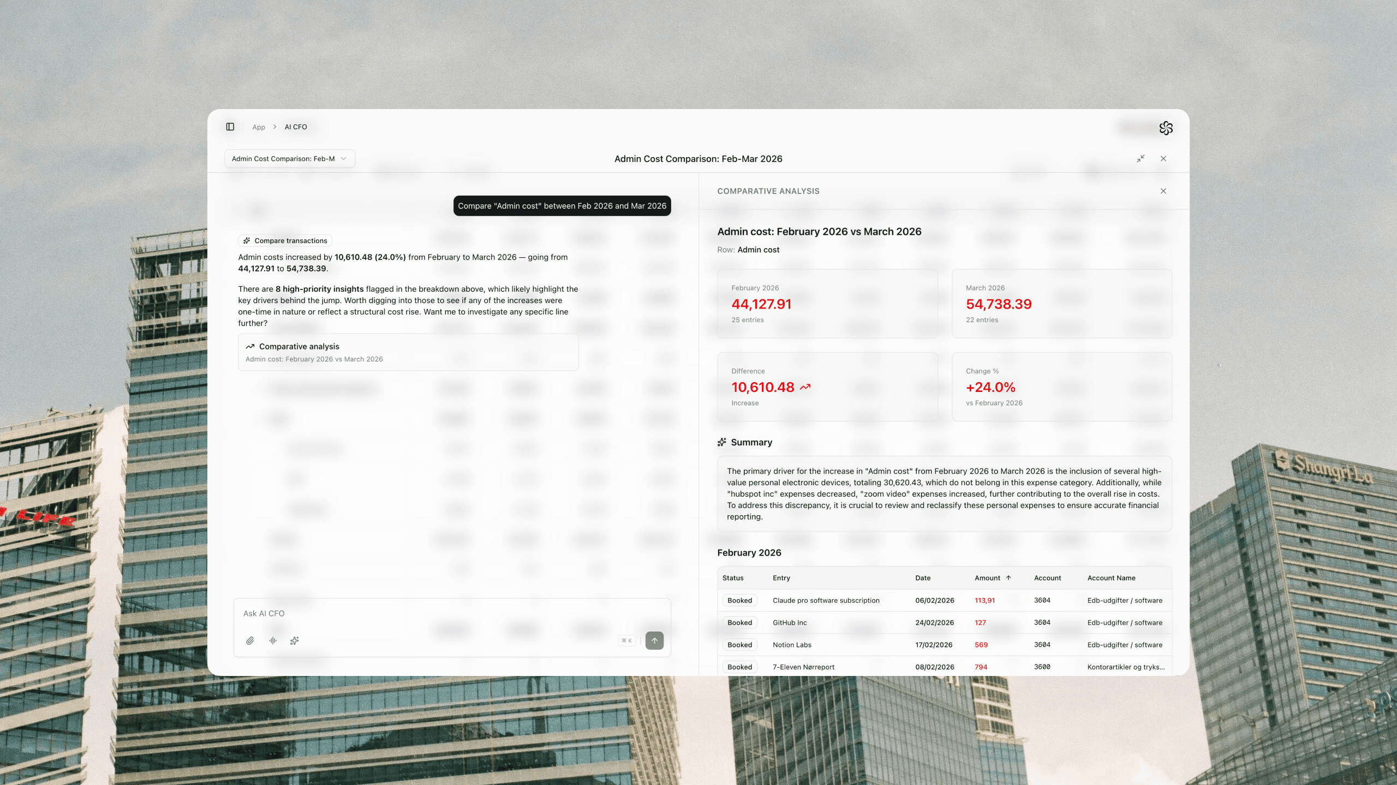
Task: Select the GitHub Inc transaction row
Action: [x=790, y=623]
